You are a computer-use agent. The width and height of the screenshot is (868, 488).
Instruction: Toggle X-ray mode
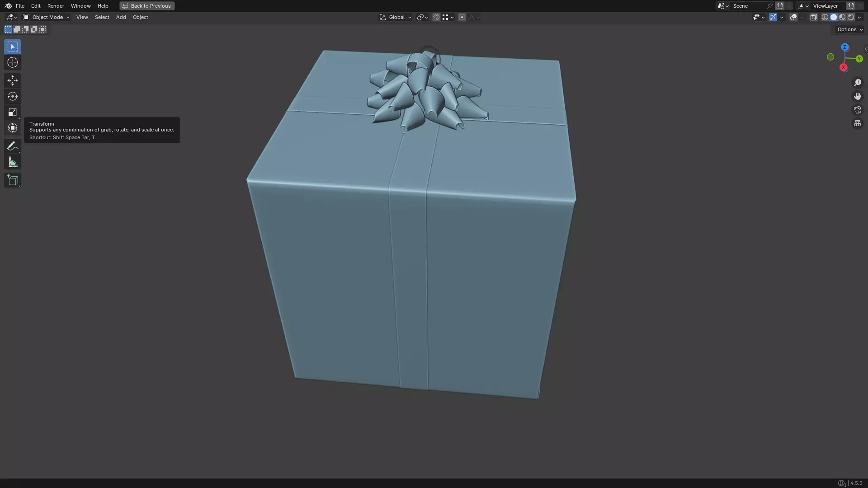tap(814, 17)
